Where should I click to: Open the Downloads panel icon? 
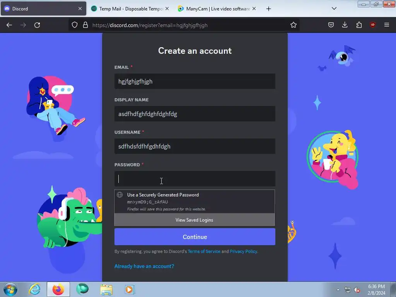[x=345, y=25]
